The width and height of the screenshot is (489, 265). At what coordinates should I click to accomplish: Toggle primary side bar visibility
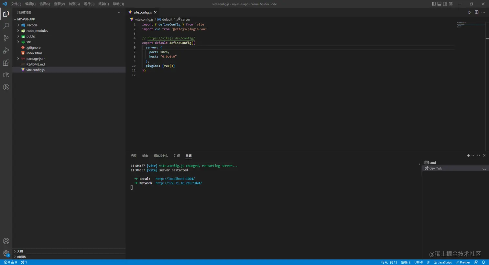pyautogui.click(x=434, y=4)
